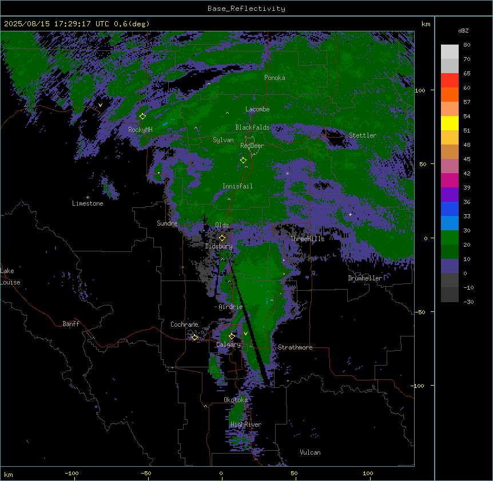493x481 pixels.
Task: Click the yellow V marker northwest of RockyMH
Action: coord(100,105)
